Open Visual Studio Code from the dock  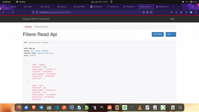point(56,108)
